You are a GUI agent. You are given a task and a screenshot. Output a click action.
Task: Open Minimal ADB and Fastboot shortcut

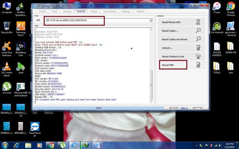click(x=21, y=89)
